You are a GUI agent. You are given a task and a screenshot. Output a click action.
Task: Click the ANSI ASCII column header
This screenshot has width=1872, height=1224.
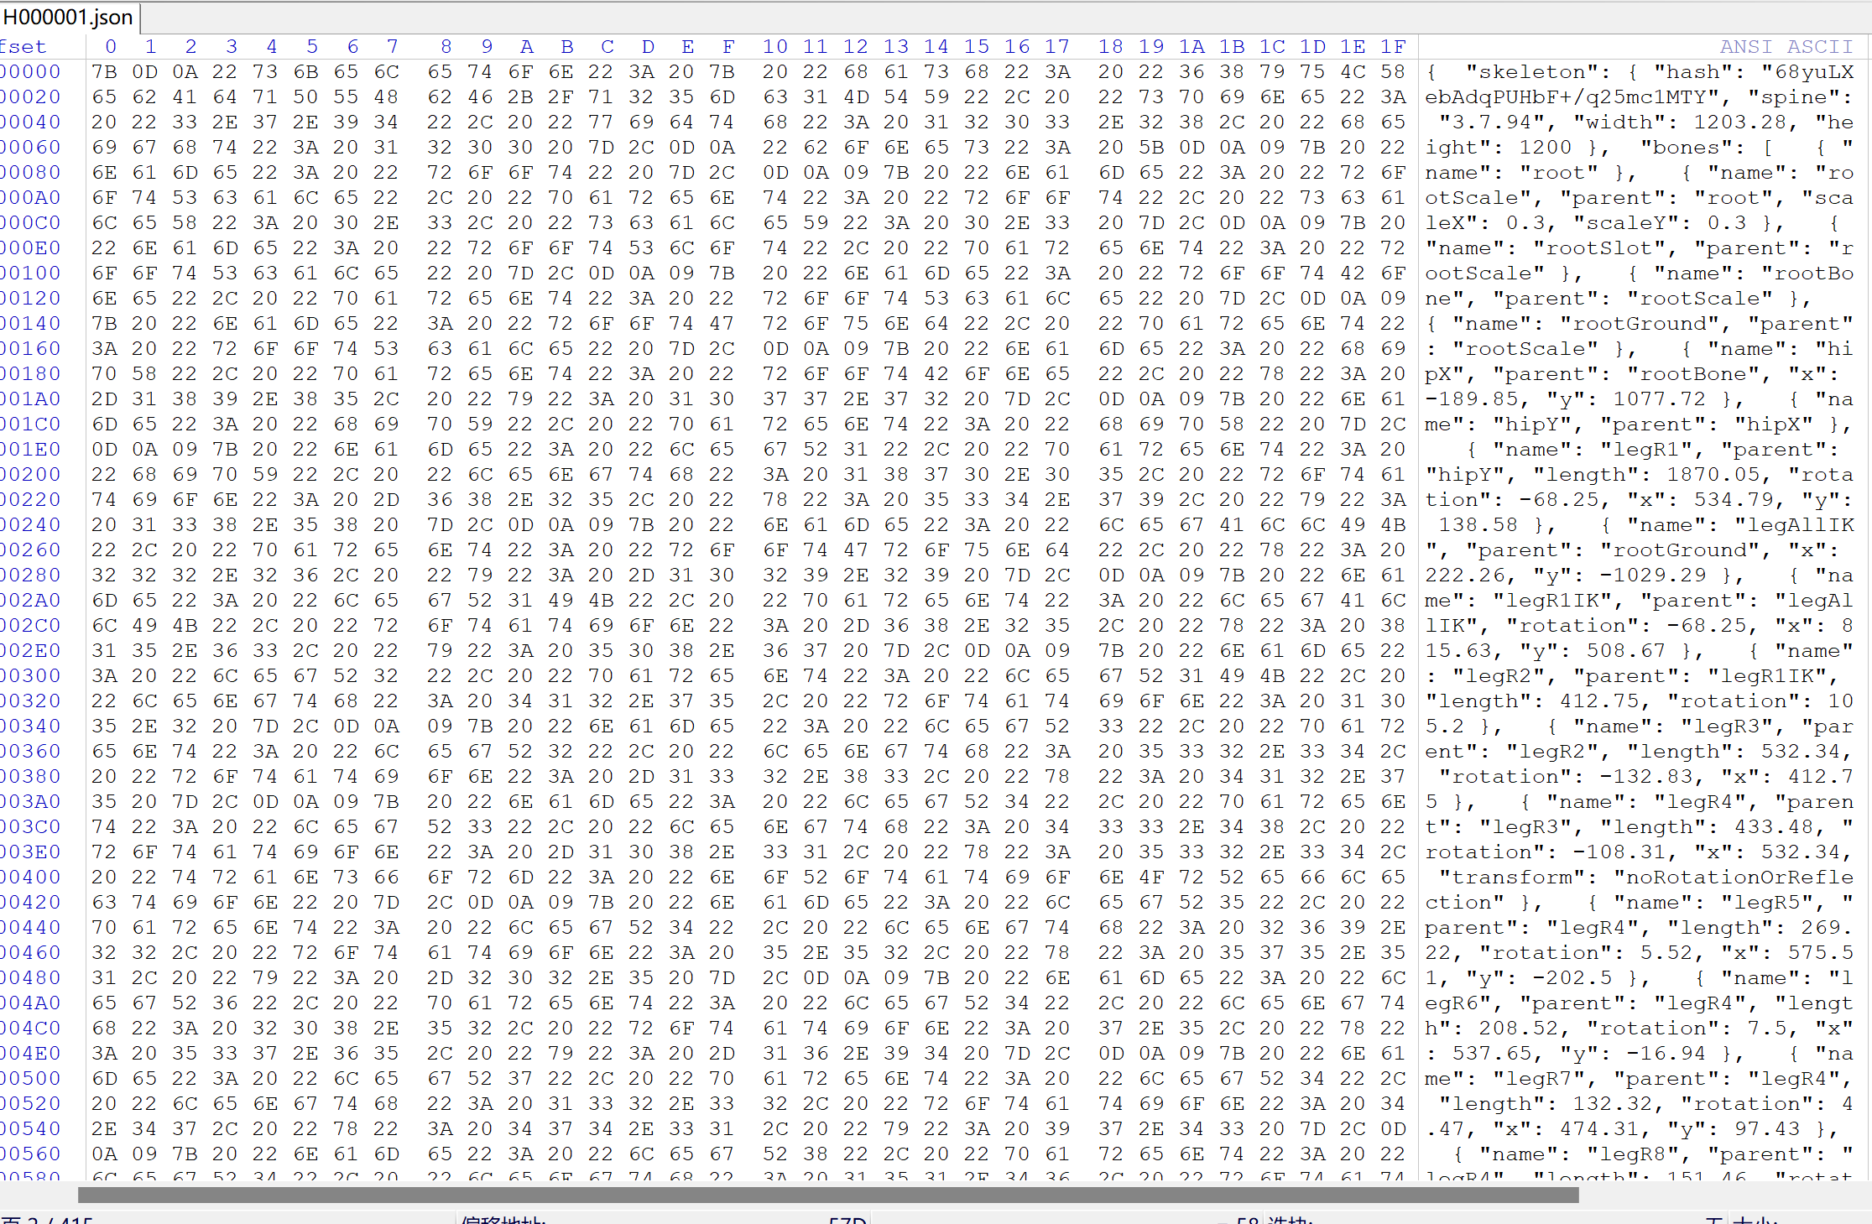coord(1786,47)
